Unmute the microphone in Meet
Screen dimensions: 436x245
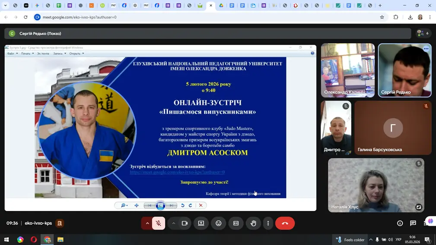[159, 223]
